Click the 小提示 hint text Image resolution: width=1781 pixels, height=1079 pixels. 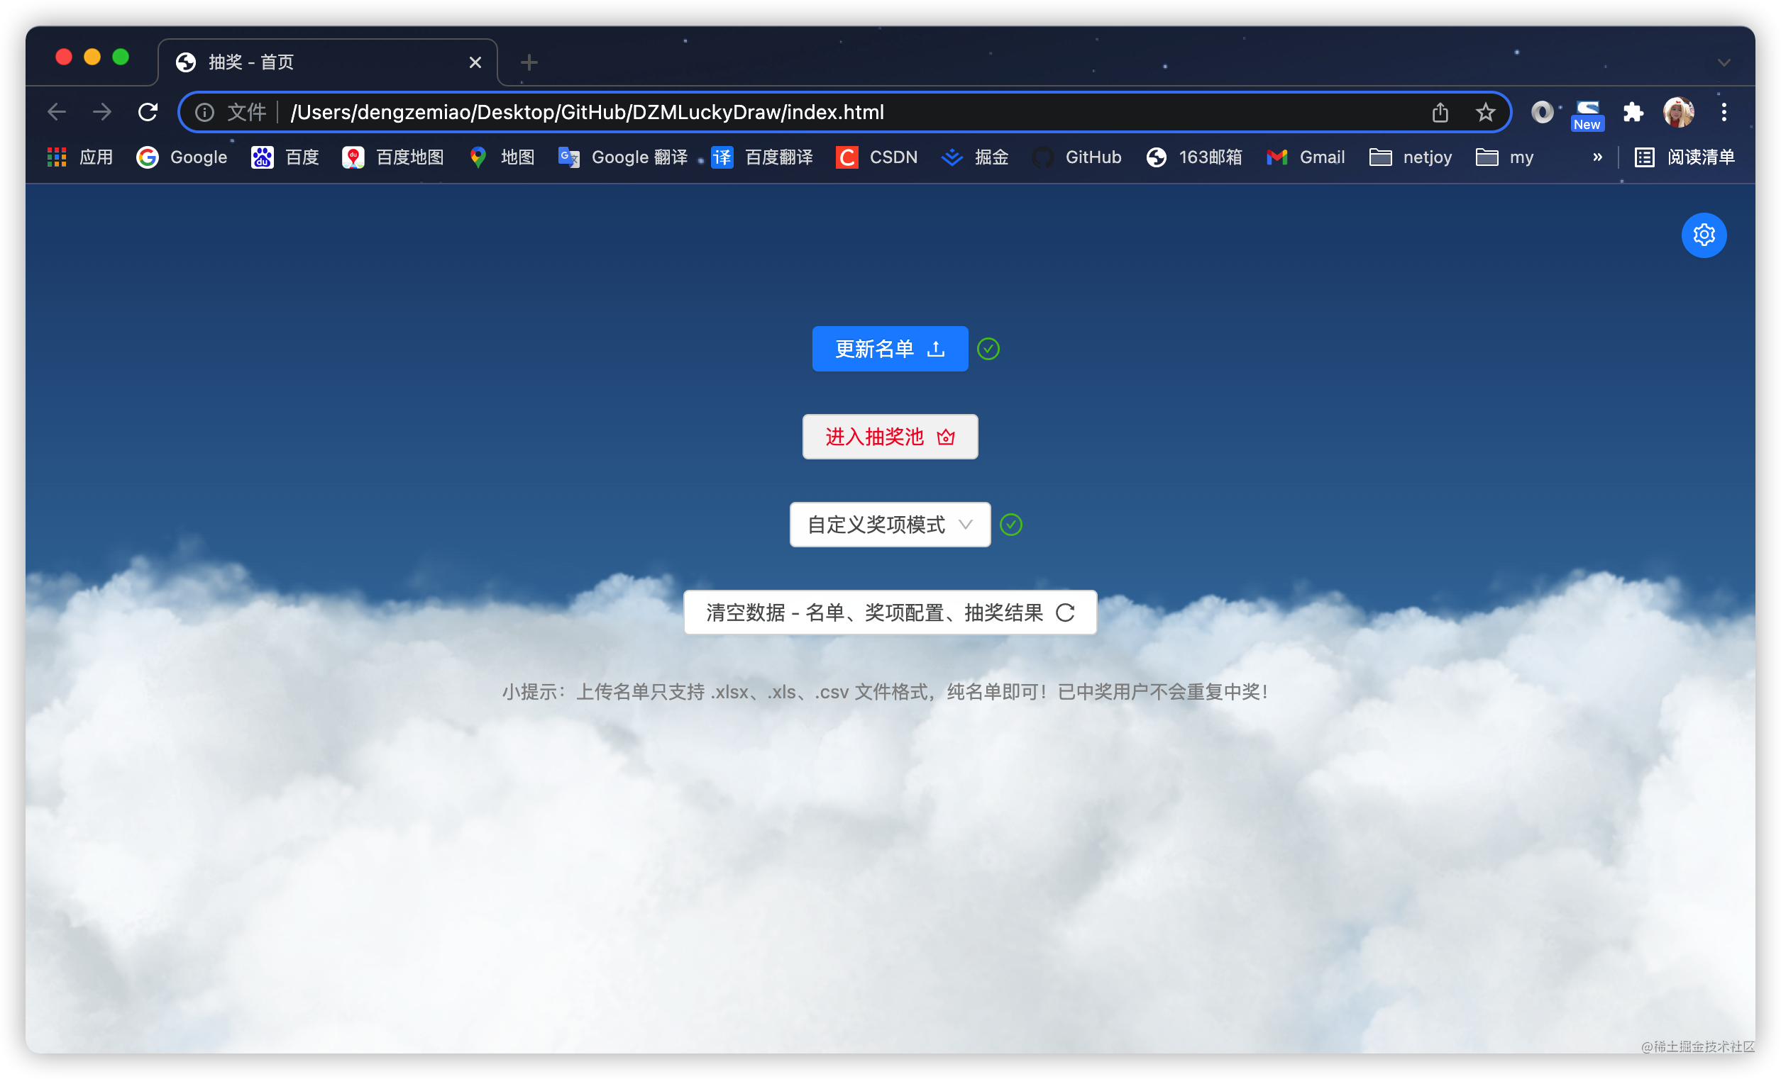885,691
